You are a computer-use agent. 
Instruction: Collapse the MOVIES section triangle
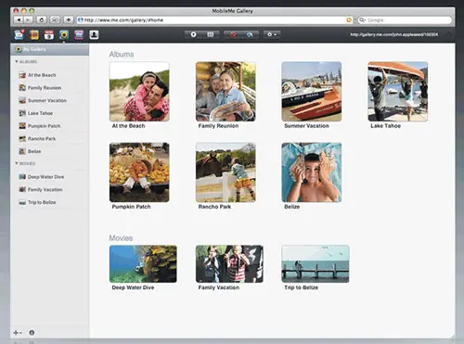coord(17,163)
